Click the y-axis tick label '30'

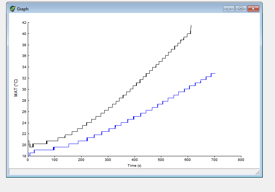pyautogui.click(x=24, y=89)
